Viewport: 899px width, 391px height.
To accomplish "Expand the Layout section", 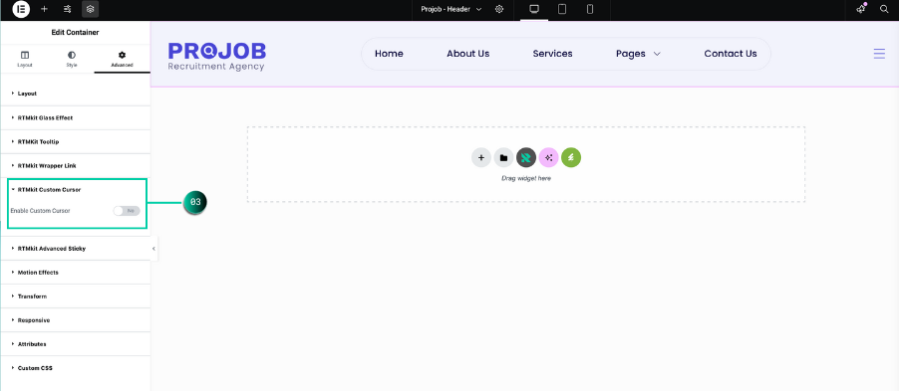I will [75, 94].
